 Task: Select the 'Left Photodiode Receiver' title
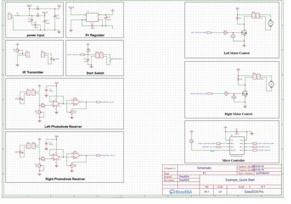[63, 126]
